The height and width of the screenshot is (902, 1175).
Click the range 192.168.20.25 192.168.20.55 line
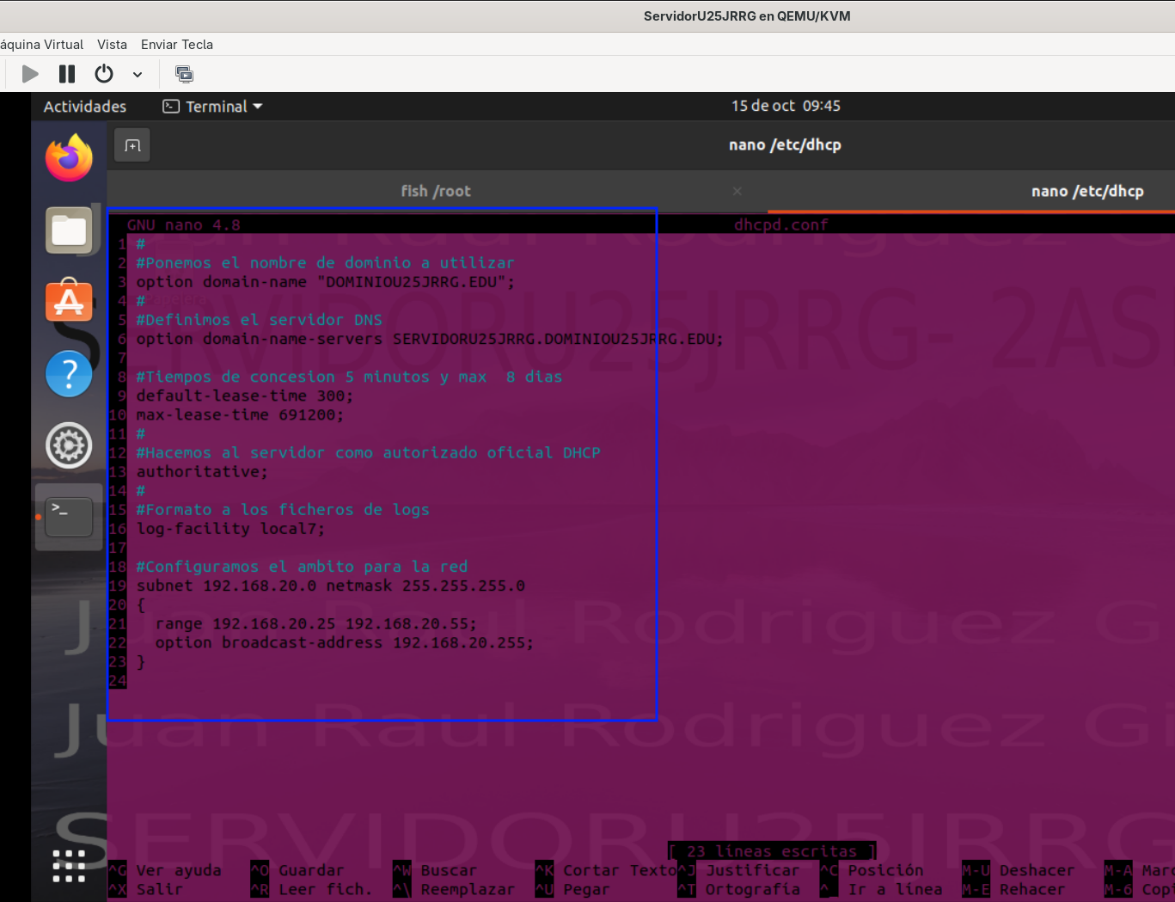click(315, 623)
